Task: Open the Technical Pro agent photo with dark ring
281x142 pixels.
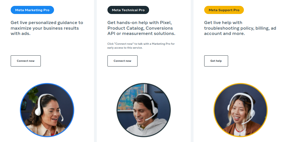Action: click(x=143, y=110)
